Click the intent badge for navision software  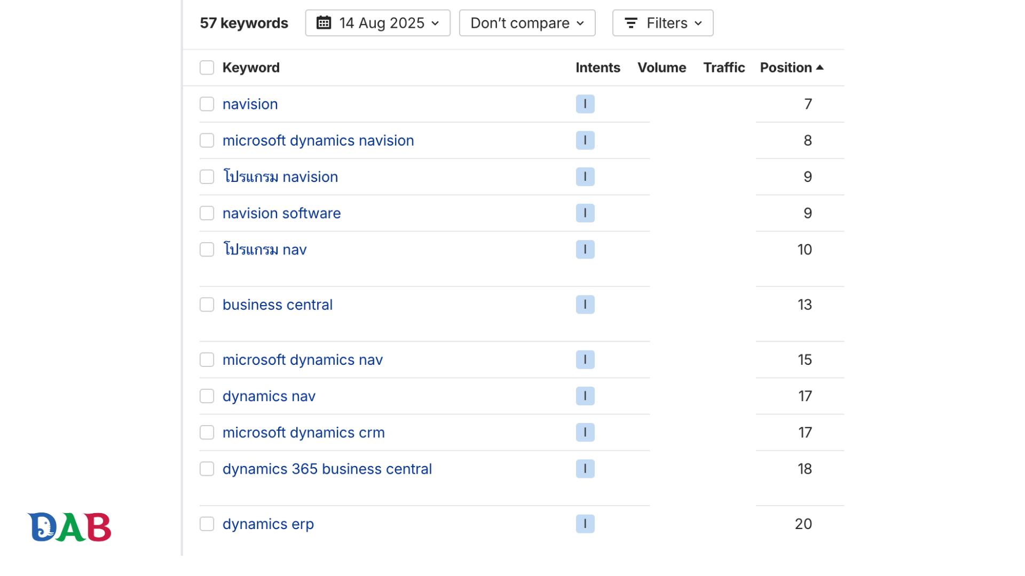[x=585, y=213]
